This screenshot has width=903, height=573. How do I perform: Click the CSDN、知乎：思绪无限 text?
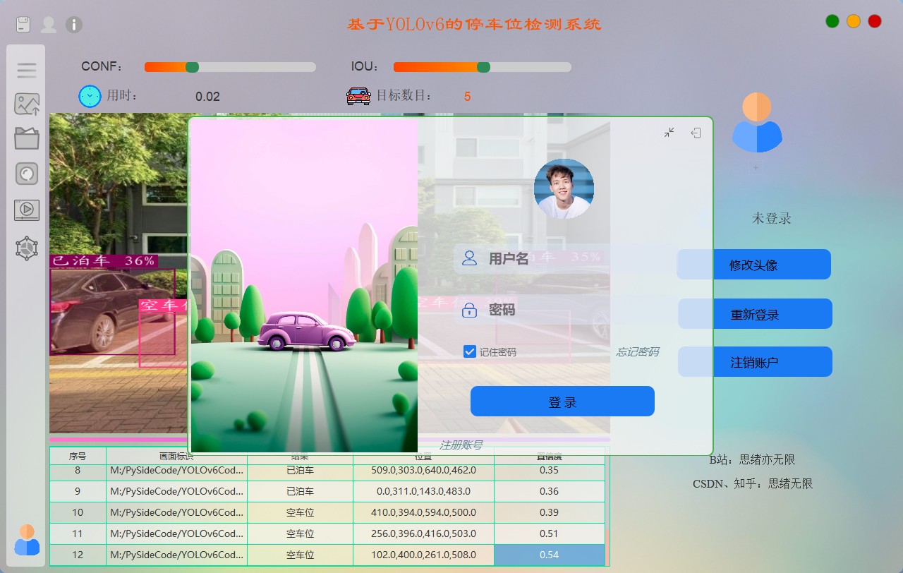click(753, 483)
